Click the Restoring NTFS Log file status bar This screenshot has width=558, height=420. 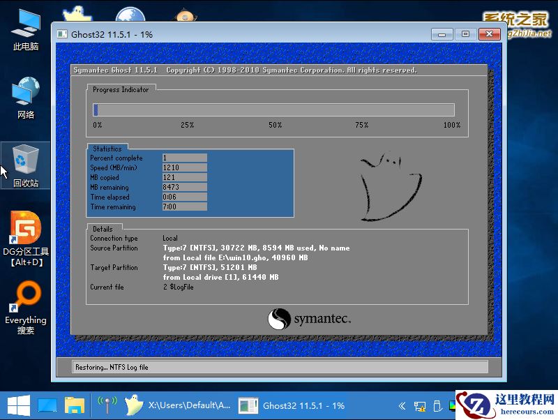point(280,367)
